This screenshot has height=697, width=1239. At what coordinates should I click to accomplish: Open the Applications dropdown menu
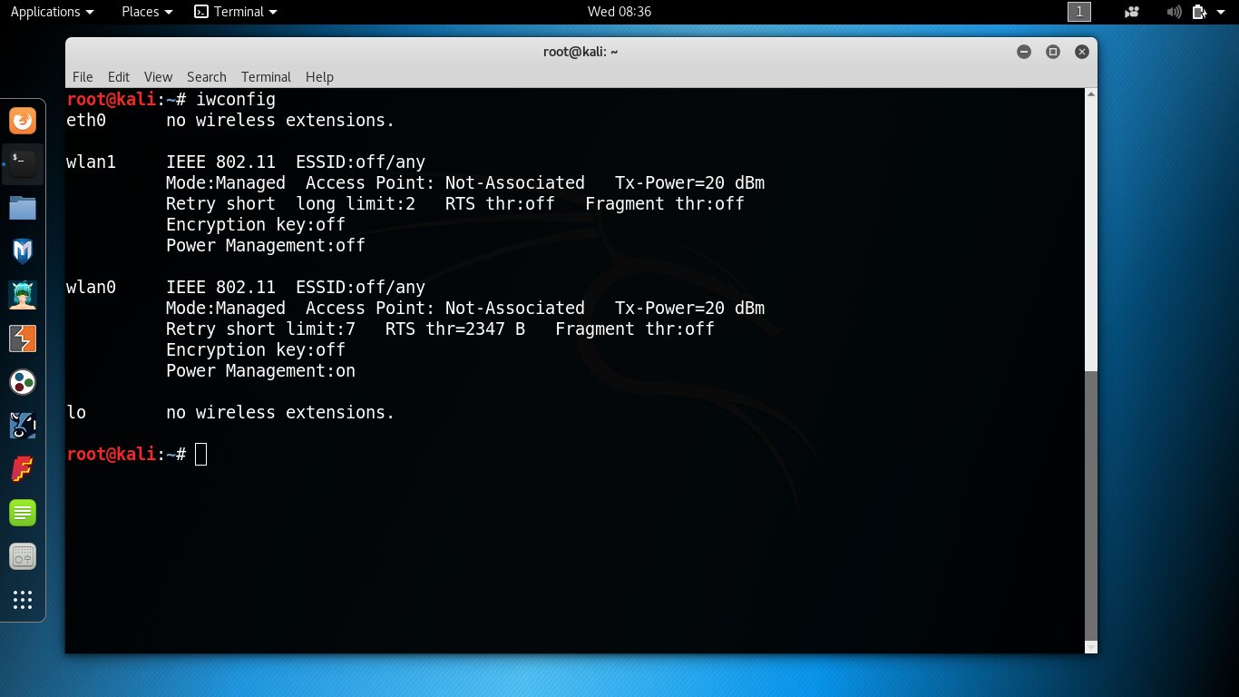coord(52,12)
